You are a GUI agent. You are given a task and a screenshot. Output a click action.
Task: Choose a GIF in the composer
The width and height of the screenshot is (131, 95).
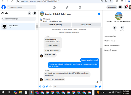pyautogui.click(x=50, y=86)
